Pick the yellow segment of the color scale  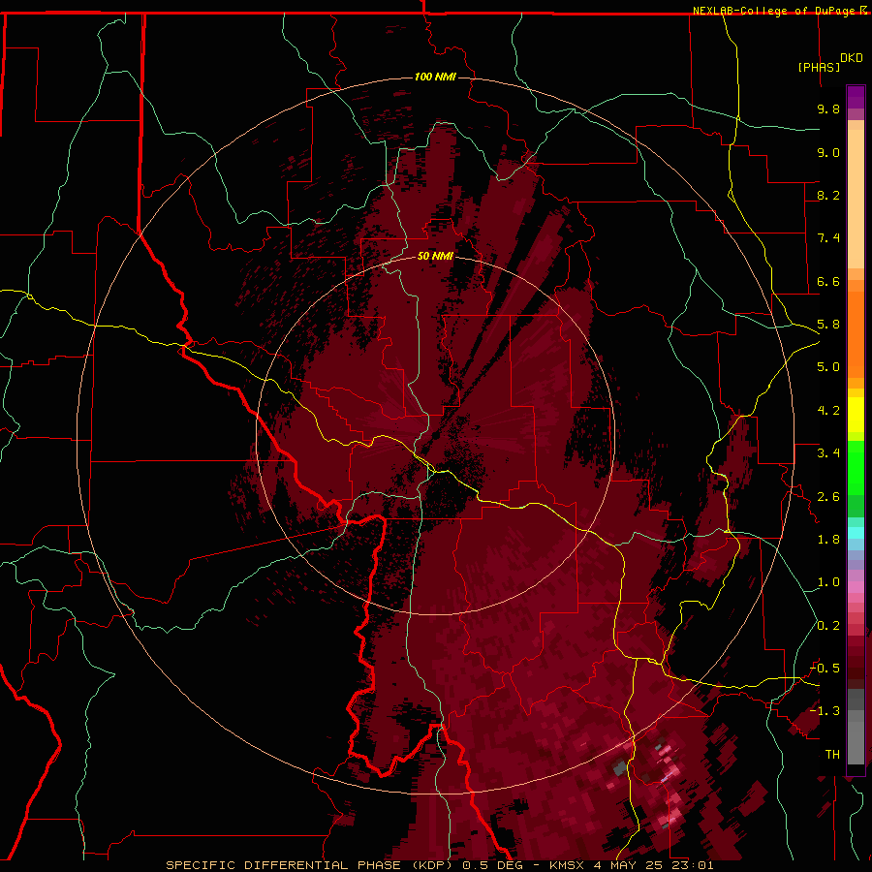coord(856,415)
